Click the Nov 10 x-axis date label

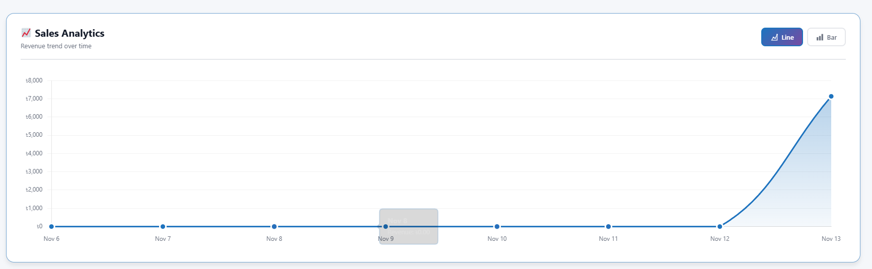(x=497, y=239)
